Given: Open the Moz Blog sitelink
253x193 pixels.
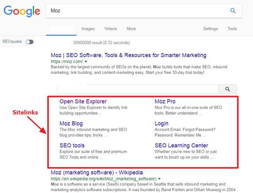Looking at the screenshot, I should click(x=71, y=124).
